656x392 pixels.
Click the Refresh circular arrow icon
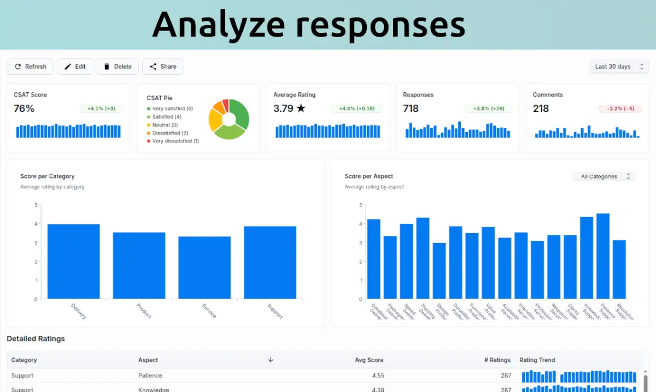(x=18, y=67)
